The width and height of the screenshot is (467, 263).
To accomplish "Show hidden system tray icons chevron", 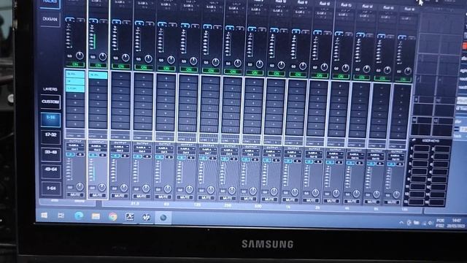I will pyautogui.click(x=401, y=222).
